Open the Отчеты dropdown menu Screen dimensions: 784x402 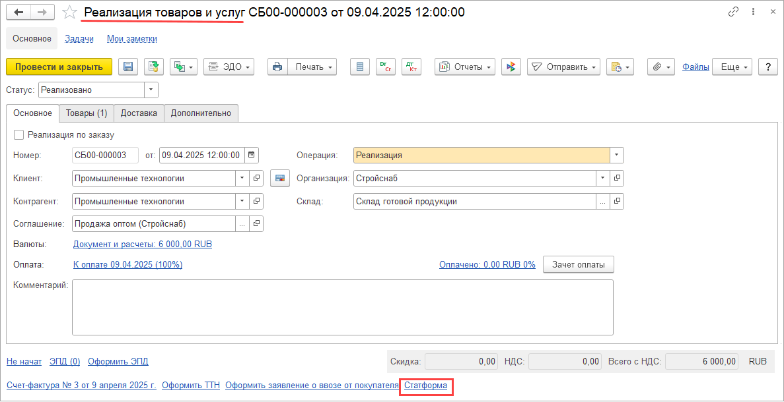464,67
